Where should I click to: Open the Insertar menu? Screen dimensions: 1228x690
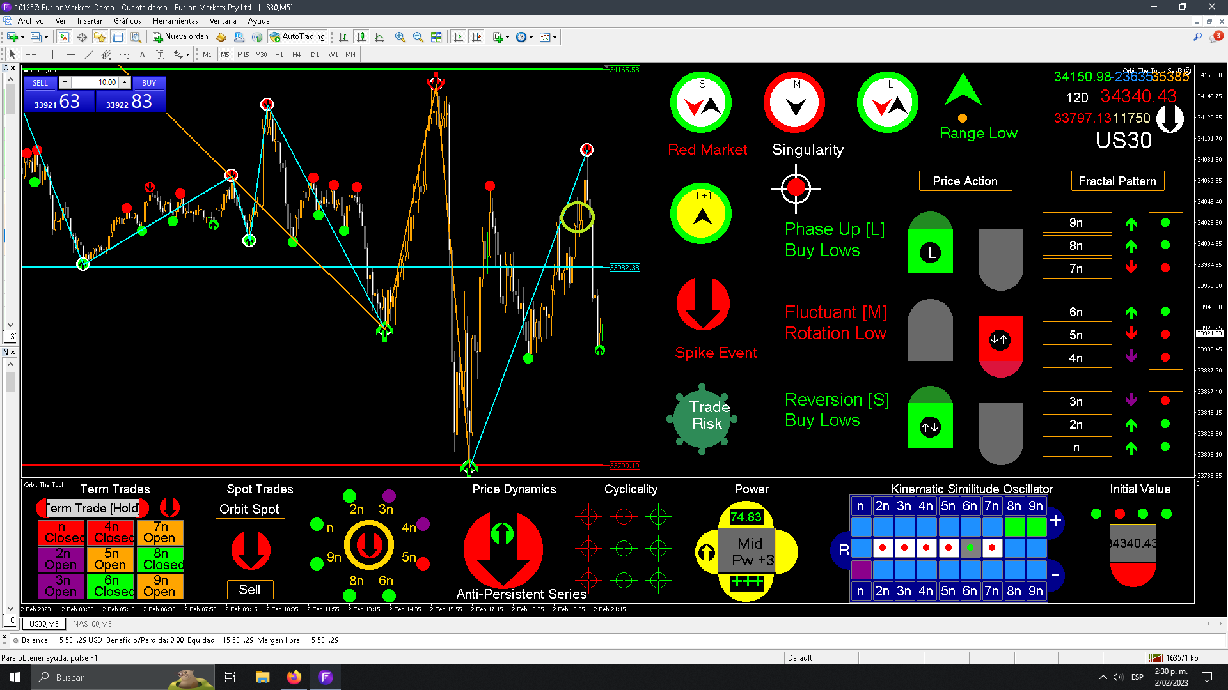click(90, 21)
